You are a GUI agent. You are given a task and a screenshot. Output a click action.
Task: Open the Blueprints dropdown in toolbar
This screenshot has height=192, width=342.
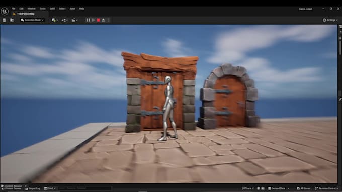(x=64, y=20)
